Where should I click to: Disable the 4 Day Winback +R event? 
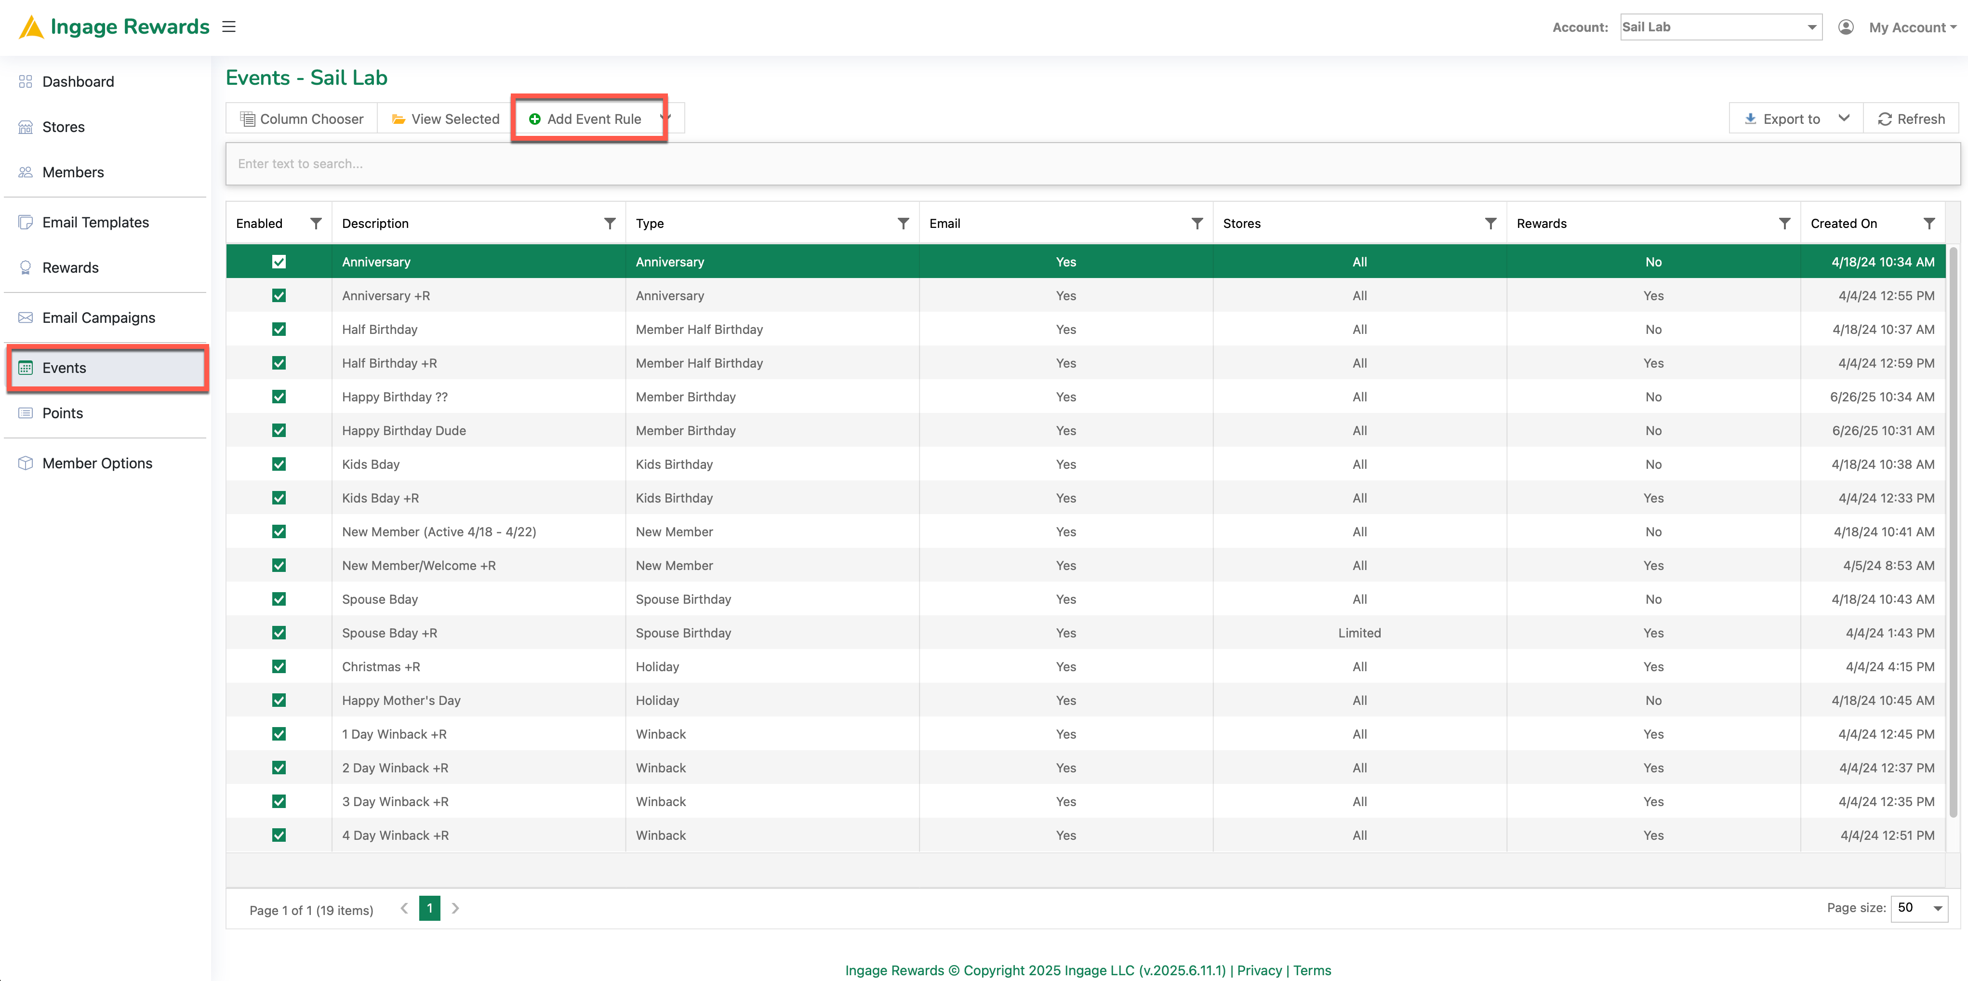coord(279,835)
